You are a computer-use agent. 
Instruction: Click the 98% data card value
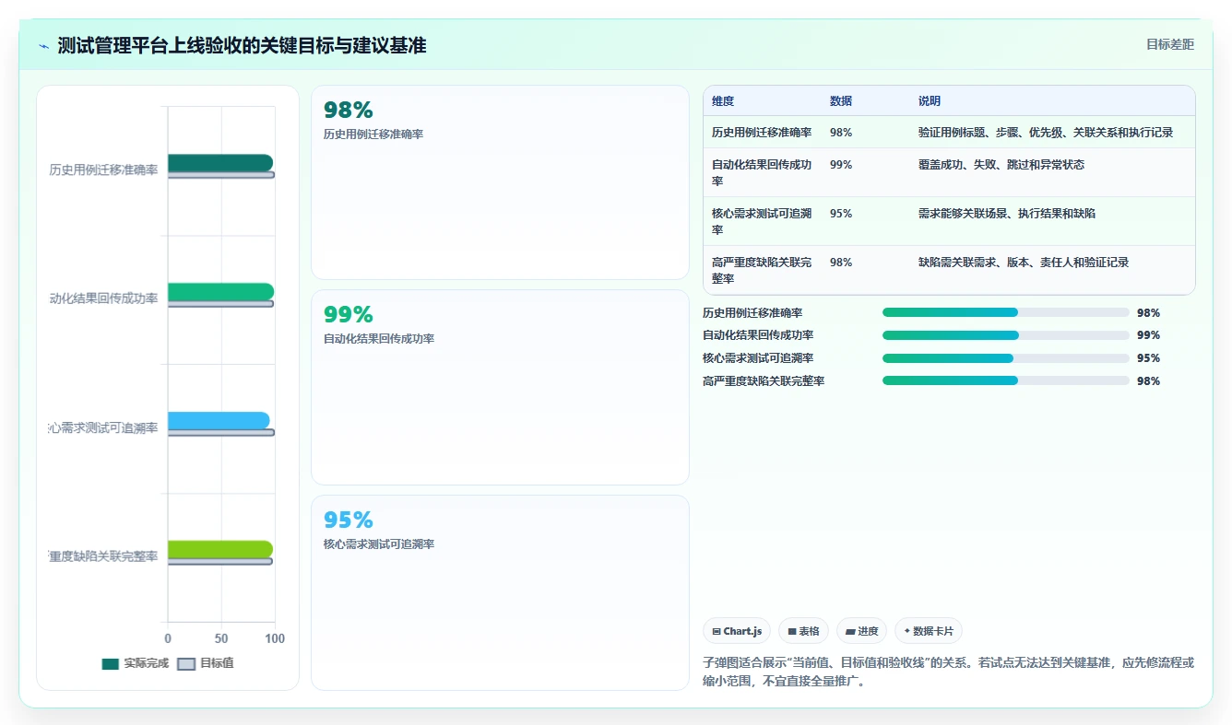point(349,111)
